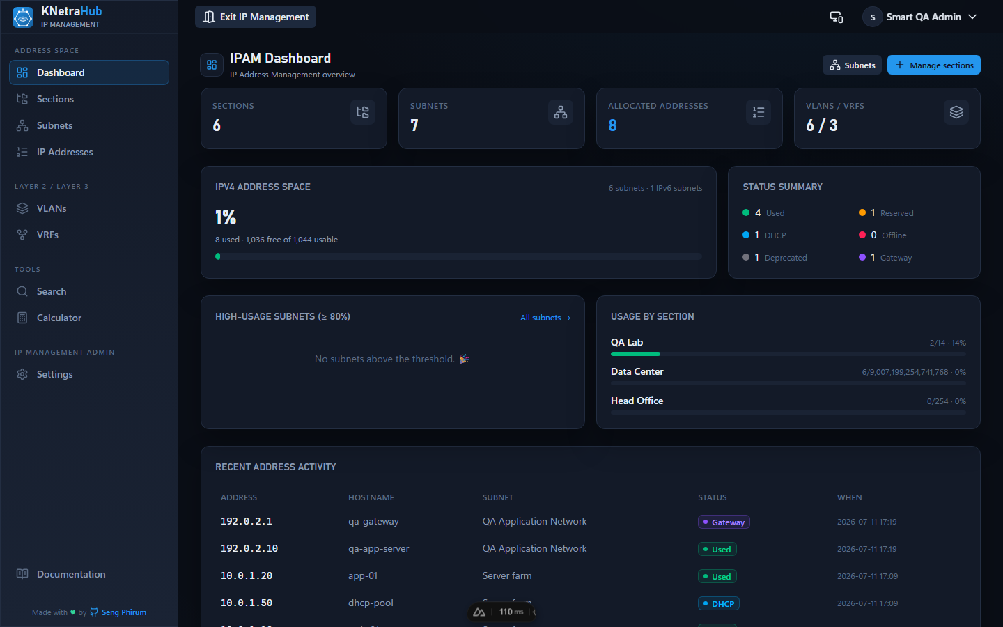Navigate to VRFs page
The width and height of the screenshot is (1003, 627).
click(x=89, y=235)
